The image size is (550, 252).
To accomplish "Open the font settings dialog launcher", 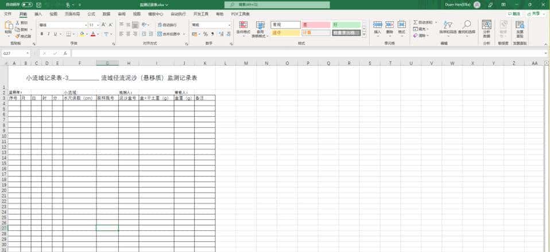I will pyautogui.click(x=114, y=44).
